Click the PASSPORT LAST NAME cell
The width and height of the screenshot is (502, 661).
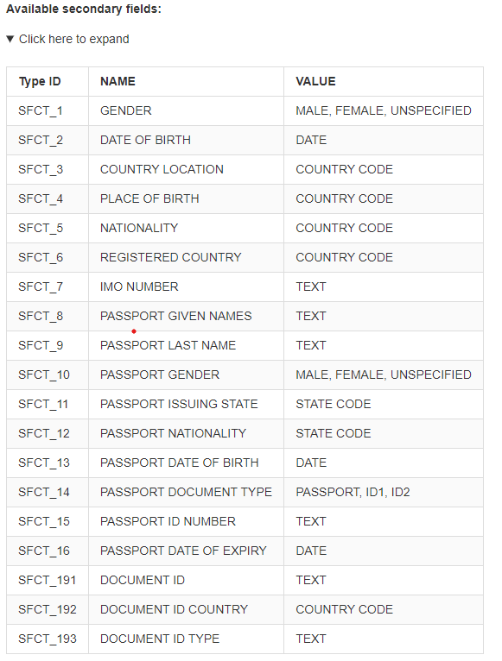[x=186, y=345]
